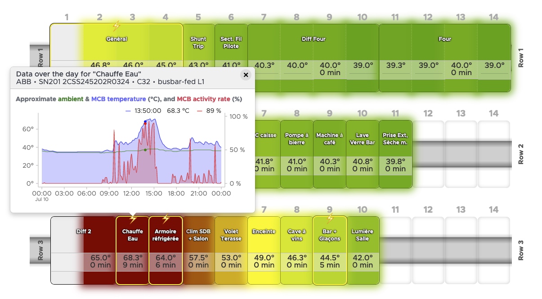
Task: Close the Chauffe Eau data popup
Action: tap(246, 75)
